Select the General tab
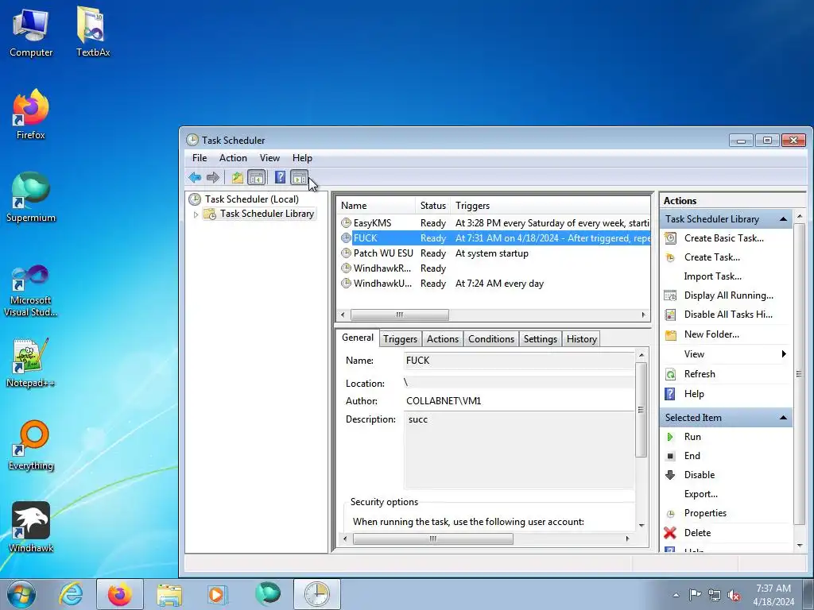This screenshot has height=610, width=814. point(357,338)
